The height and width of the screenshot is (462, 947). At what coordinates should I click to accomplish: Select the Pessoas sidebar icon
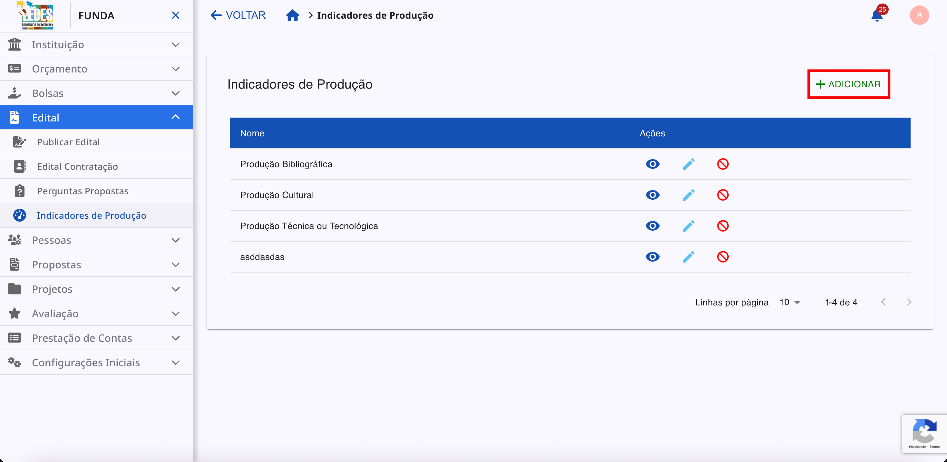tap(14, 240)
